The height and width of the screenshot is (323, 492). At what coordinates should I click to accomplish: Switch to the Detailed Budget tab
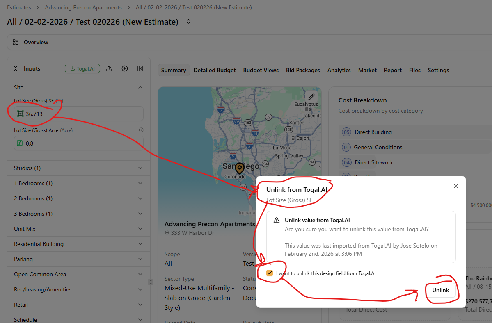(215, 70)
